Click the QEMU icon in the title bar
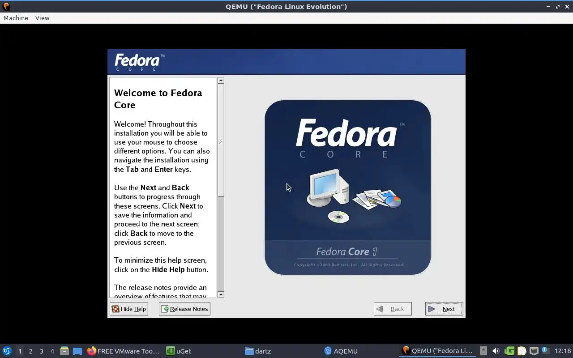This screenshot has height=358, width=573. click(6, 6)
